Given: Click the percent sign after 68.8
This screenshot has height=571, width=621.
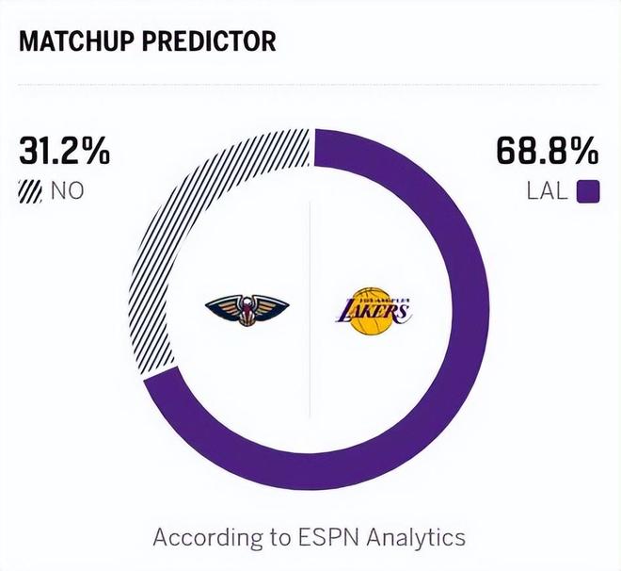Looking at the screenshot, I should [583, 152].
